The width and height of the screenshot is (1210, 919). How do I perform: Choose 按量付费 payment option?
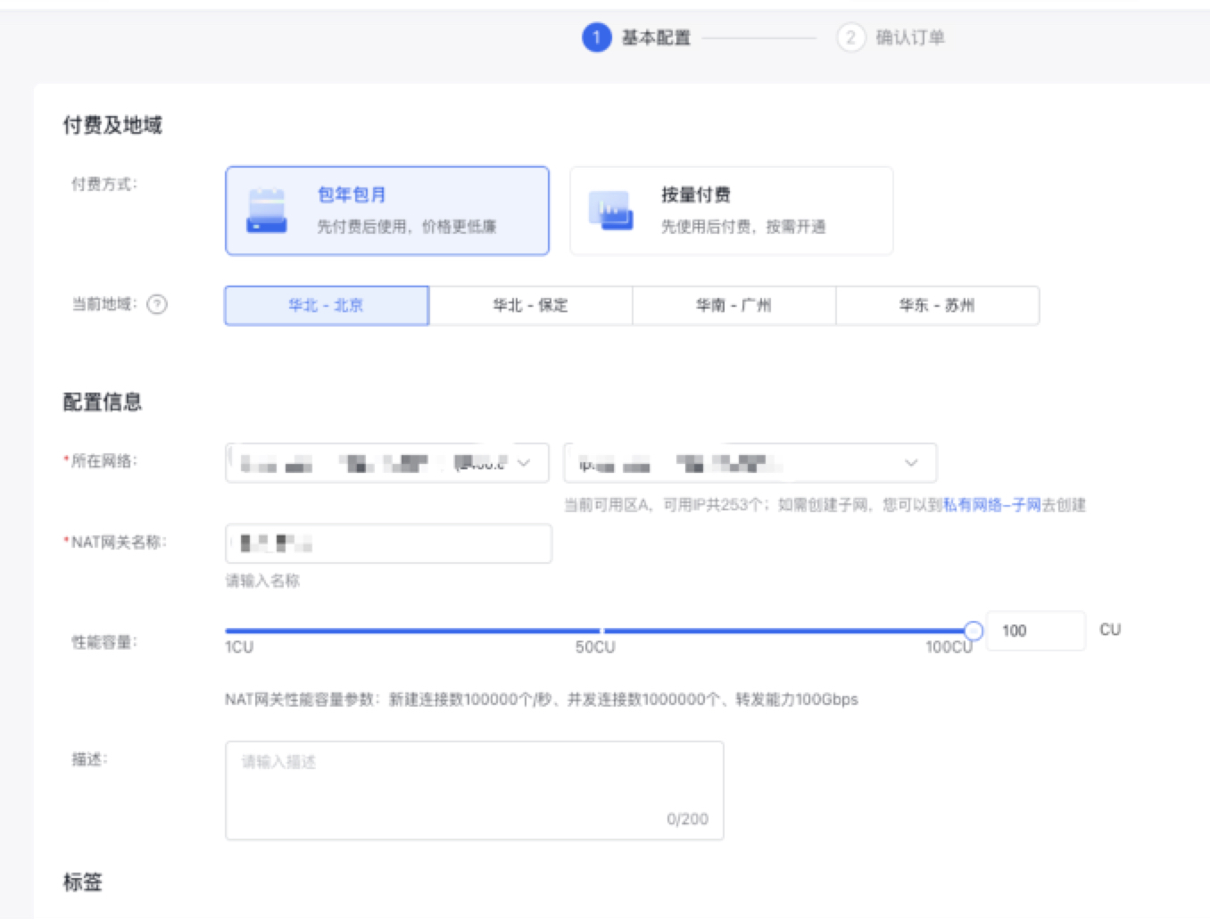point(731,211)
